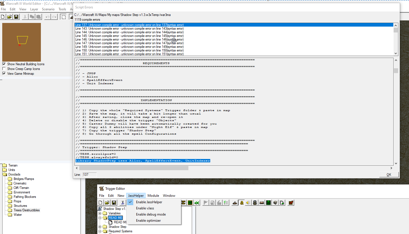The width and height of the screenshot is (409, 234).
Task: Collapse the READ ME folder in trigger tree
Action: tap(100, 218)
